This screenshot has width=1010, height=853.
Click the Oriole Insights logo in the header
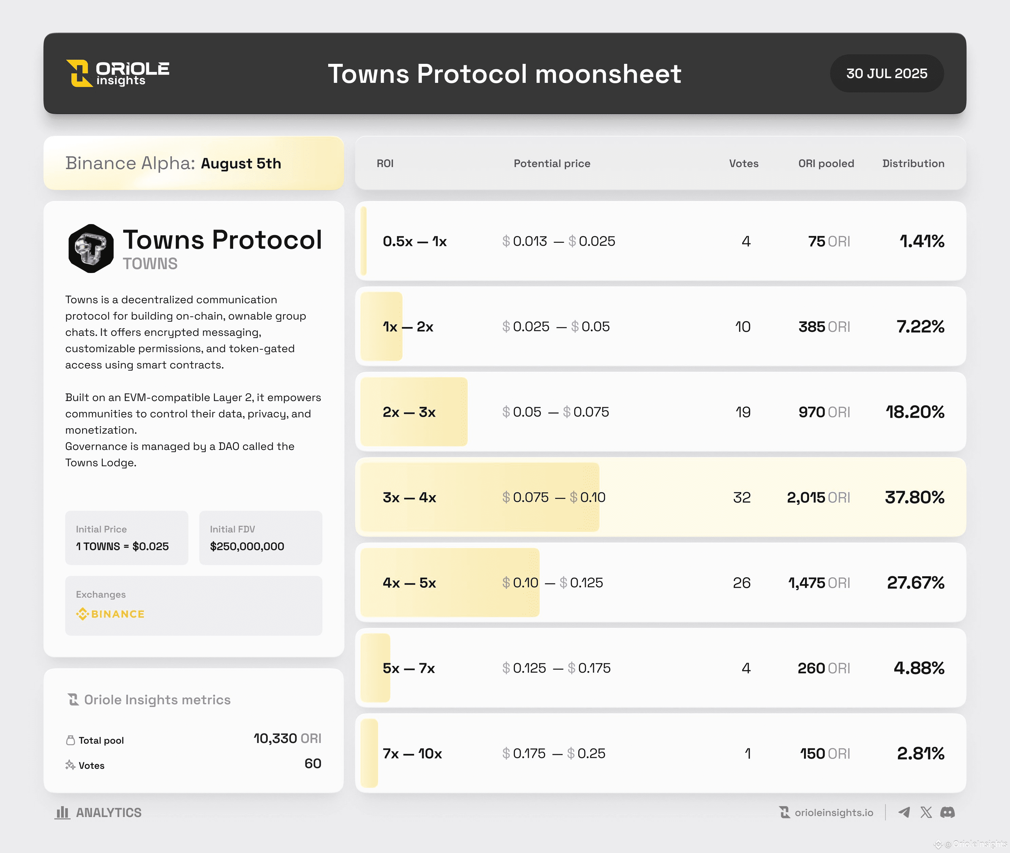pos(117,73)
